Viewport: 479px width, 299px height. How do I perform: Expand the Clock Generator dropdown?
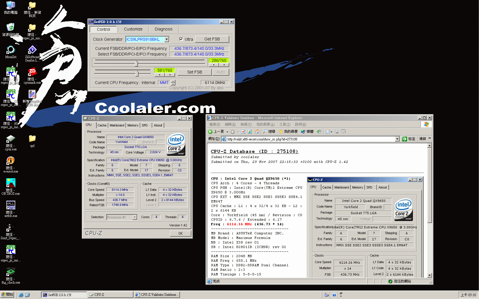tap(167, 39)
